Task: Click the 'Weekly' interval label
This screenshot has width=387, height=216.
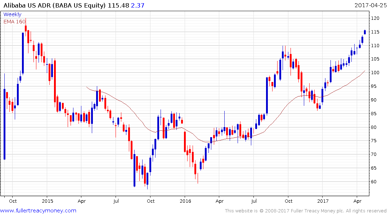Action: pos(12,14)
